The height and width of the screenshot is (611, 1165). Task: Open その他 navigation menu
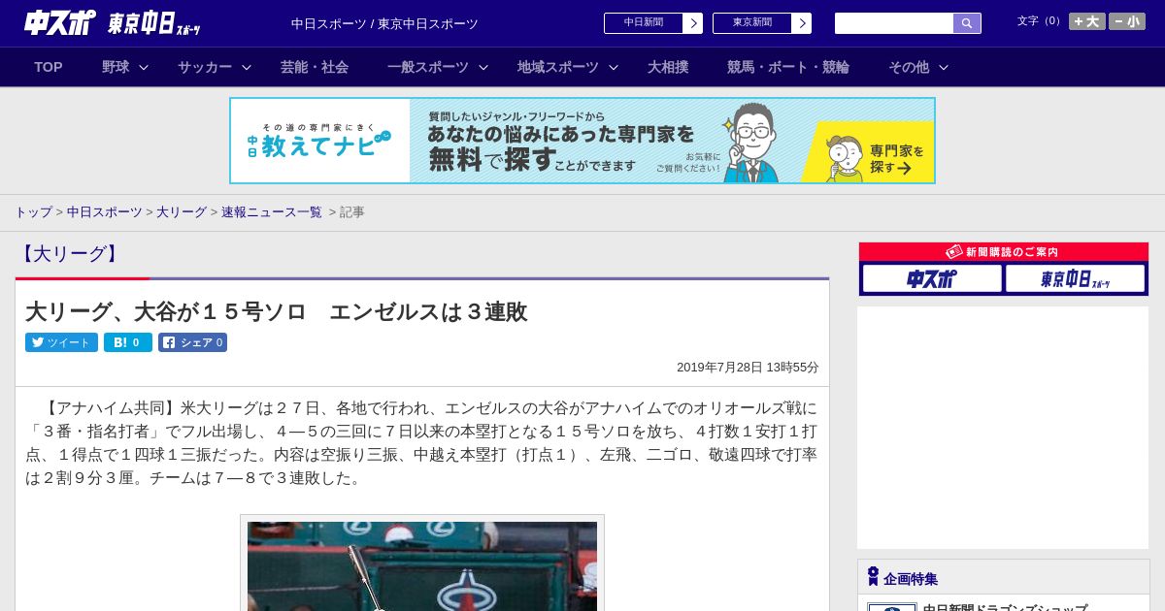pos(909,67)
